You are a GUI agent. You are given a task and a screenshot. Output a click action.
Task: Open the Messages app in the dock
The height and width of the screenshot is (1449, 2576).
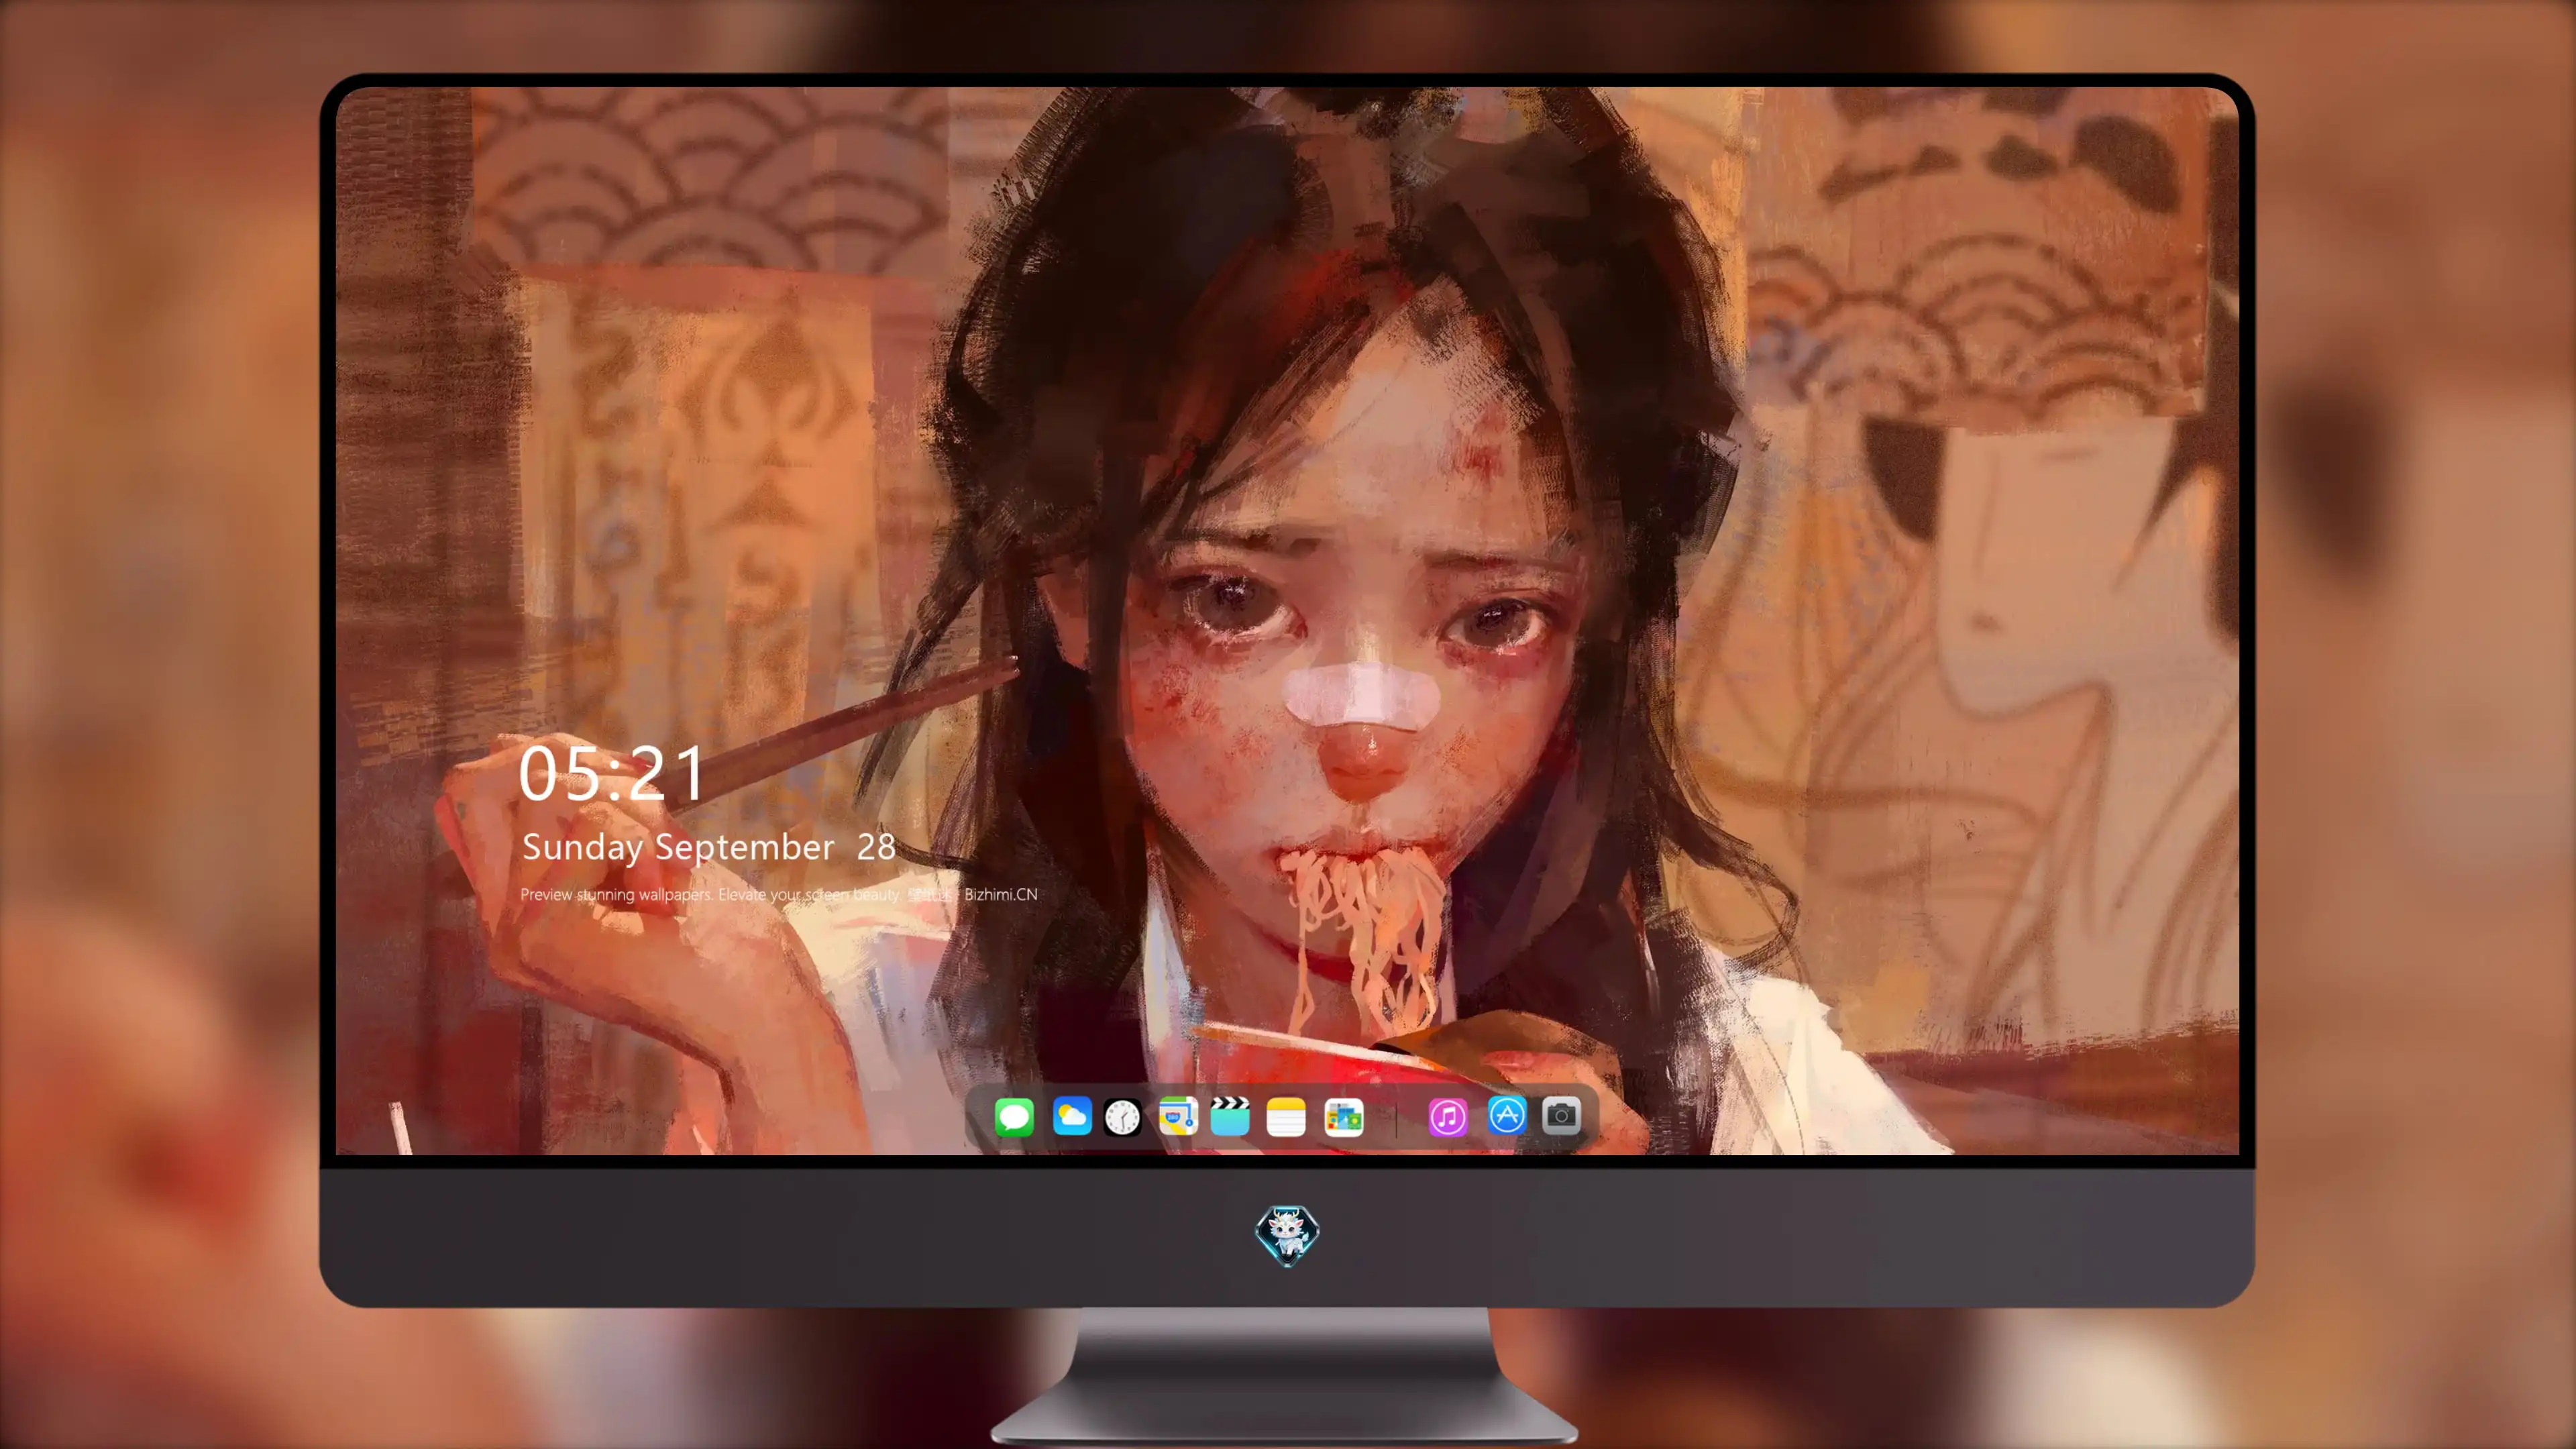[1014, 1117]
